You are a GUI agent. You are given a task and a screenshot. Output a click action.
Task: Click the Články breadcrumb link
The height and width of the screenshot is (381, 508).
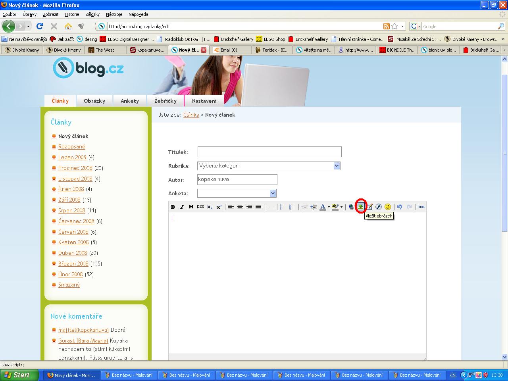pyautogui.click(x=191, y=115)
